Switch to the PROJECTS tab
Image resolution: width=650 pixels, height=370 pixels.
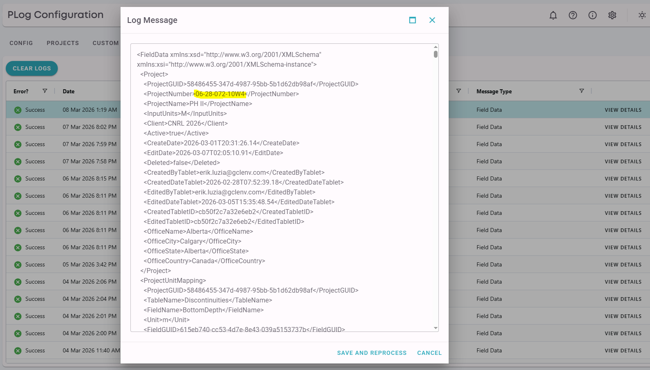tap(63, 43)
